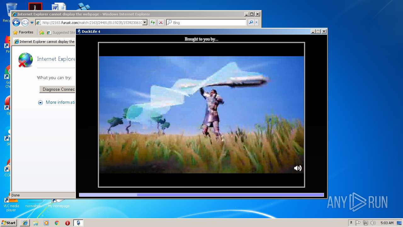Maximize the DuckLife 4 window

(x=318, y=31)
